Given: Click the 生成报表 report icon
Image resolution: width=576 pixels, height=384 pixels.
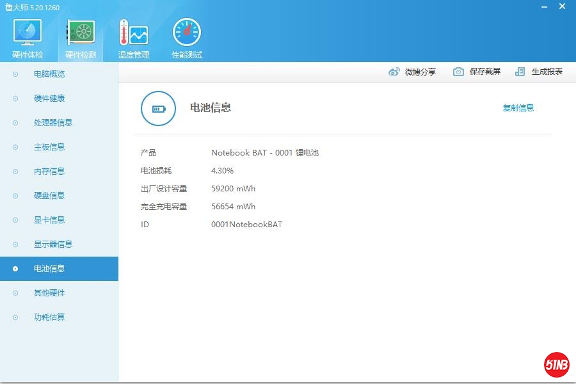Looking at the screenshot, I should click(520, 72).
